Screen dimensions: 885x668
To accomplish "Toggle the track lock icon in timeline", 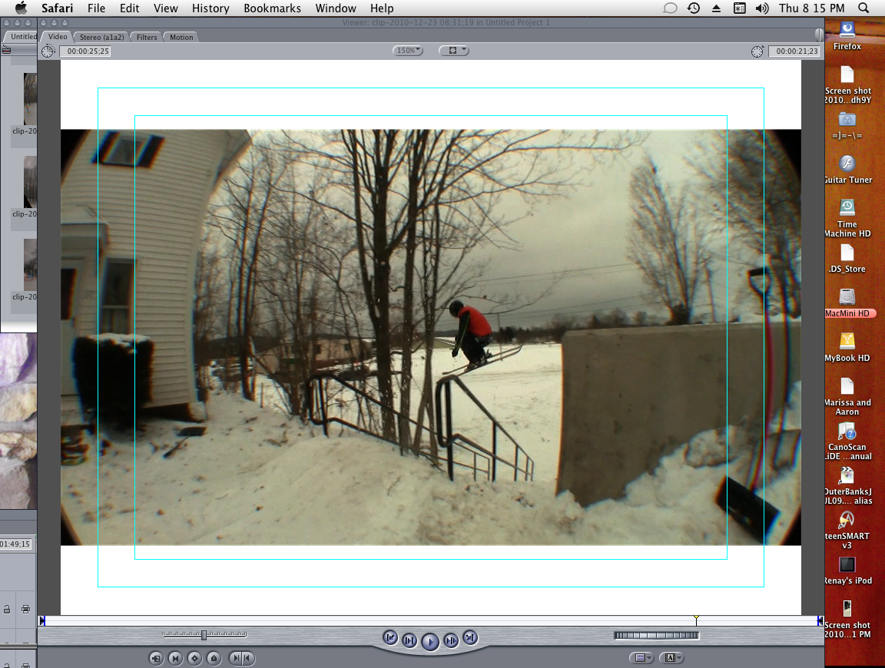I will (x=7, y=609).
